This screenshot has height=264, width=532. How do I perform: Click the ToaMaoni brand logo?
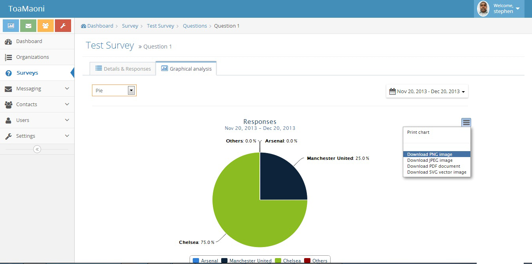[x=26, y=8]
